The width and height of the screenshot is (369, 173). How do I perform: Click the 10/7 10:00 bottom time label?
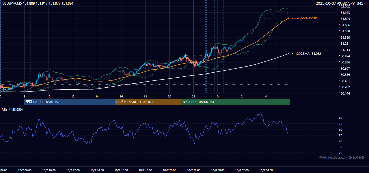[x=49, y=170]
